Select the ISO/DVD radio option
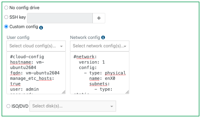Viewport: 201px width, 118px height. [x=8, y=106]
